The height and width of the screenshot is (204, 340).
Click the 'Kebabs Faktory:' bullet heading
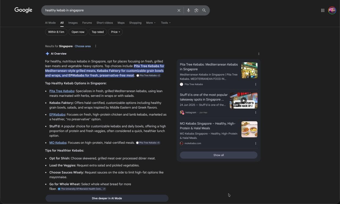(x=61, y=103)
